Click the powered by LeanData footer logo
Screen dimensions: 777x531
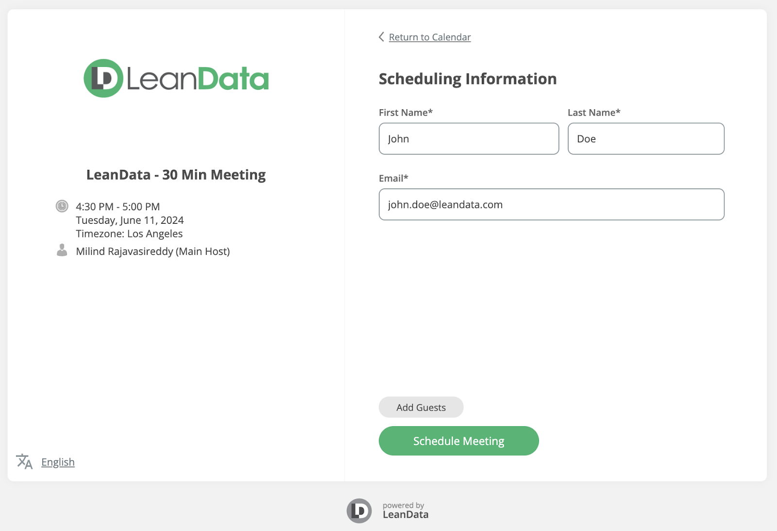pyautogui.click(x=359, y=511)
